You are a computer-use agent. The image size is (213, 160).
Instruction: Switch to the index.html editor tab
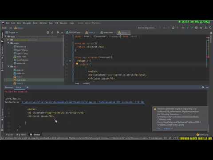tap(106, 32)
